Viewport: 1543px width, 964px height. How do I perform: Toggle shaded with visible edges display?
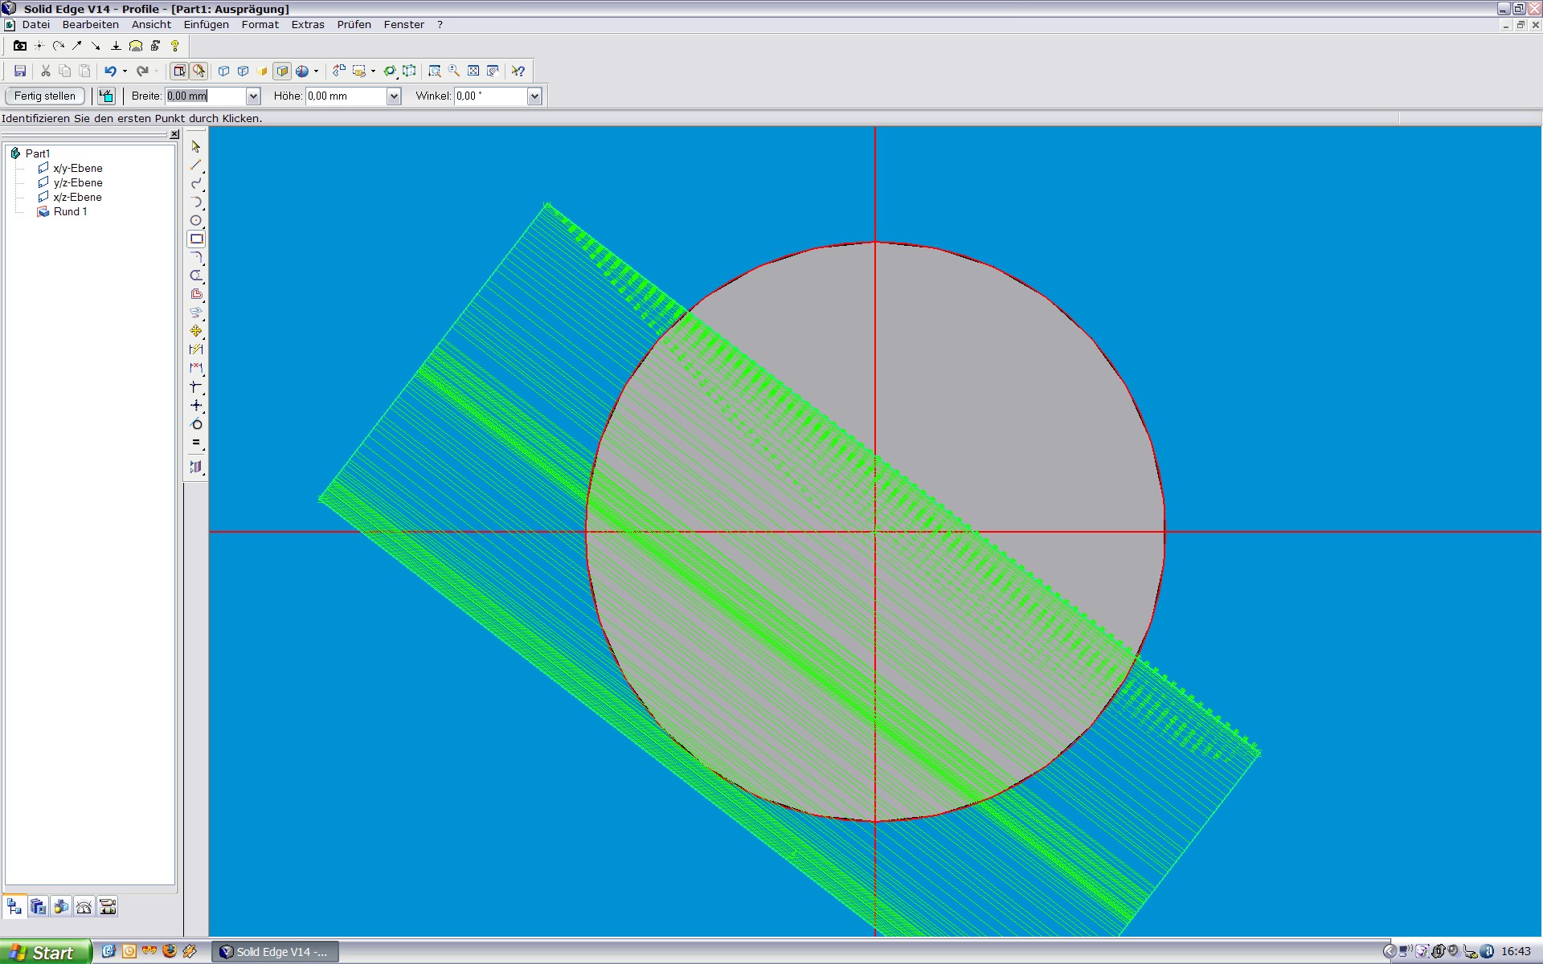click(282, 71)
